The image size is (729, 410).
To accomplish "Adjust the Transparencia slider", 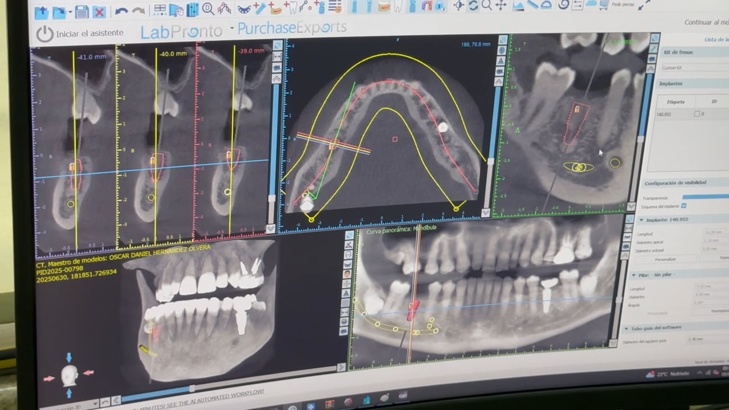I will [x=705, y=196].
